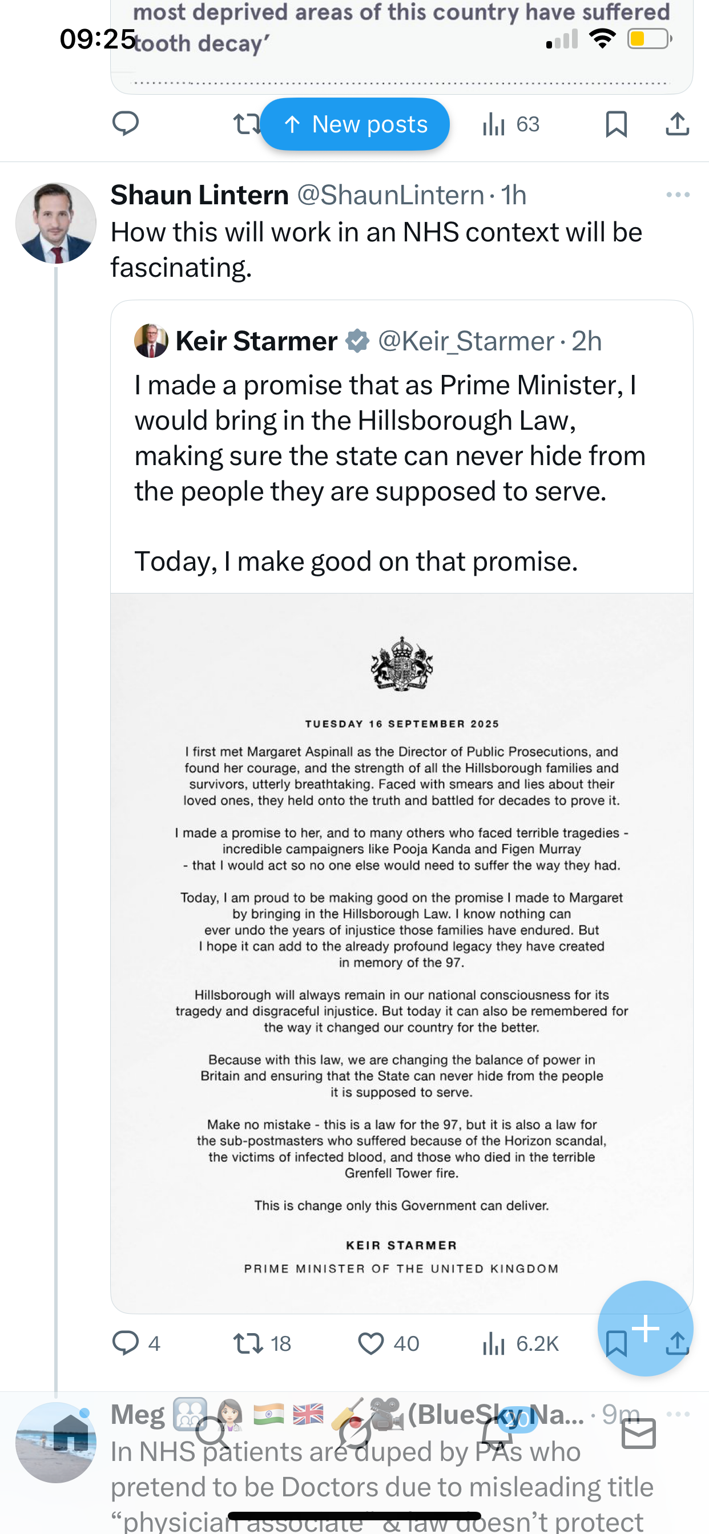The height and width of the screenshot is (1534, 709).
Task: Tap the floating compose post button
Action: point(645,1327)
